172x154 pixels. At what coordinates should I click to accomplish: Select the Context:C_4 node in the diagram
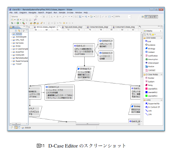tap(106, 44)
